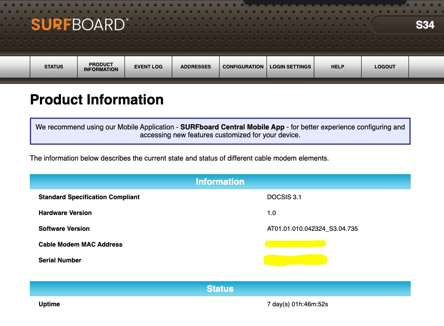Select software version AT01.01.010.042324_S3.04.735
The height and width of the screenshot is (326, 444).
pos(313,229)
